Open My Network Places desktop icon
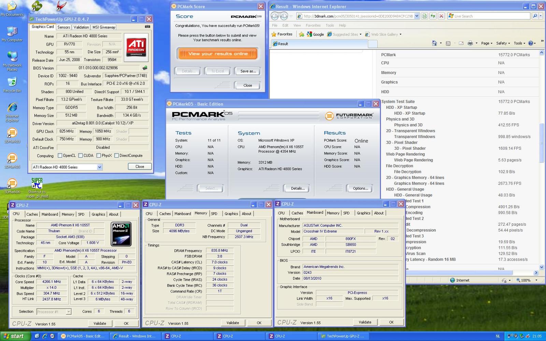546x341 pixels. [12, 61]
